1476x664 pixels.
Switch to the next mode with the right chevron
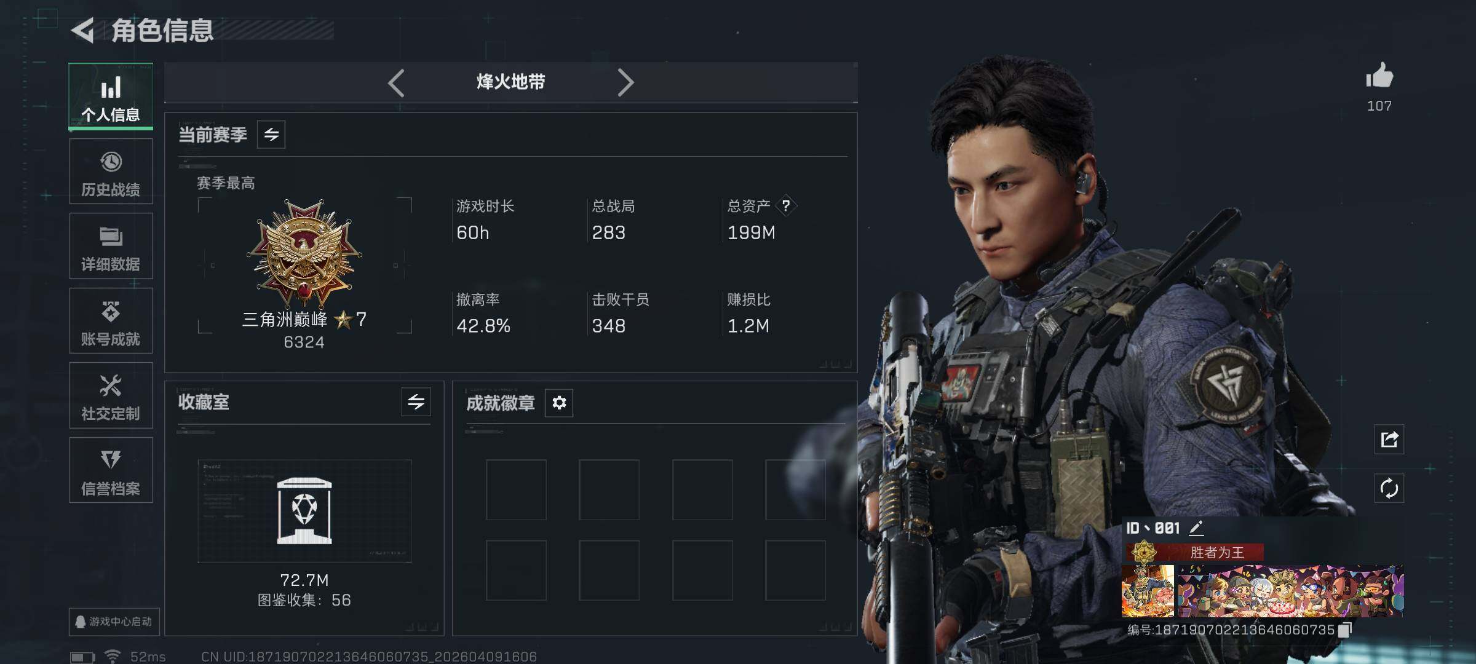625,82
